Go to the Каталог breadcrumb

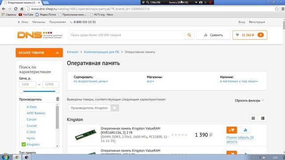coord(73,52)
